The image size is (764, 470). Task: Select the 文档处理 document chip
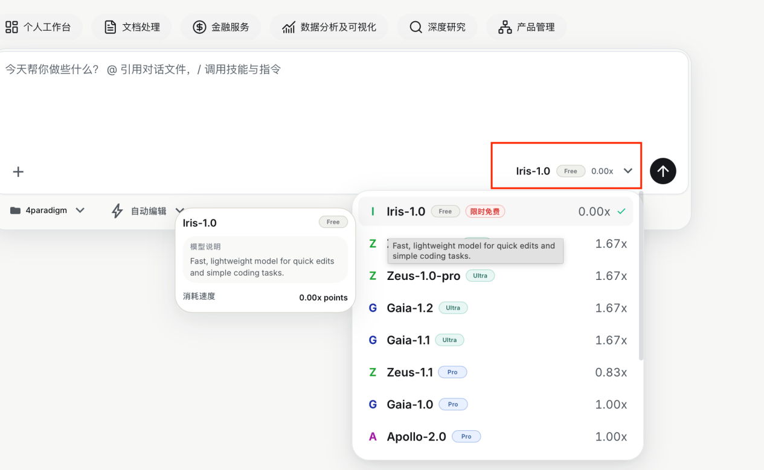pos(132,27)
